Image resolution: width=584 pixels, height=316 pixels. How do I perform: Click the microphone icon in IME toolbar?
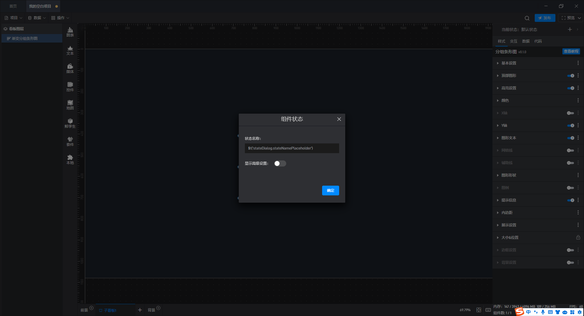[543, 312]
